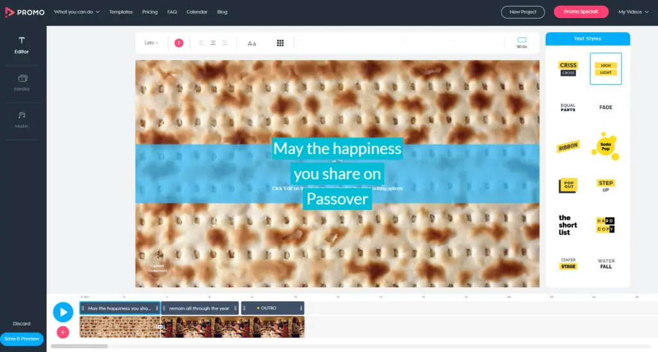Click the New Project button
Viewport: 658px width, 352px height.
point(522,12)
